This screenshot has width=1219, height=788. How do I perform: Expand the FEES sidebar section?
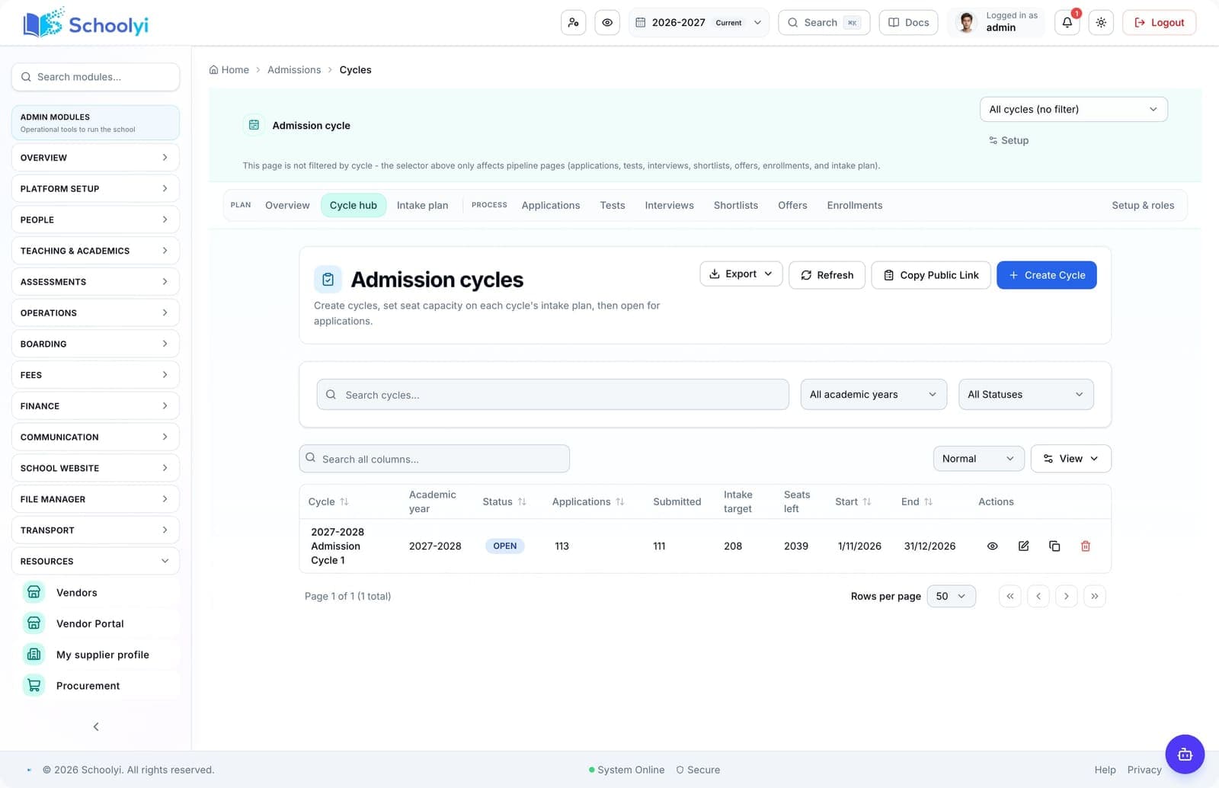tap(96, 375)
